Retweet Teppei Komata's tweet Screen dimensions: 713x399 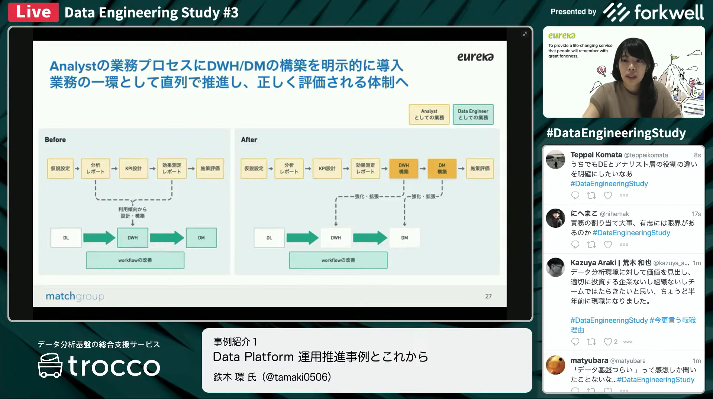click(591, 195)
